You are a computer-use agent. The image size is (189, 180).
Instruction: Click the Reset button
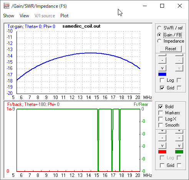171,49
